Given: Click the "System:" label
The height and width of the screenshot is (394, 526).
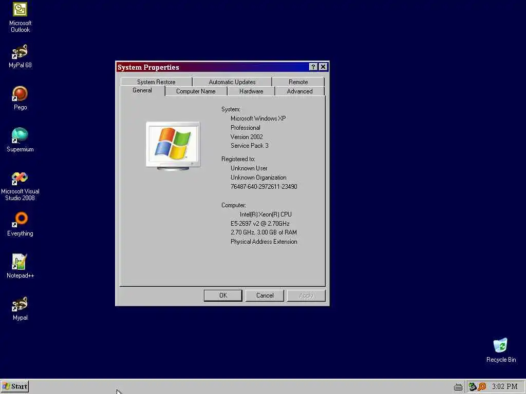Looking at the screenshot, I should (231, 109).
